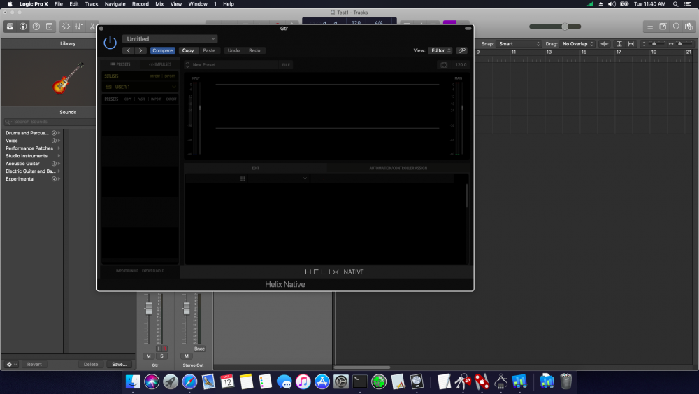Viewport: 699px width, 394px height.
Task: Click previous preset arrow button
Action: [x=129, y=50]
